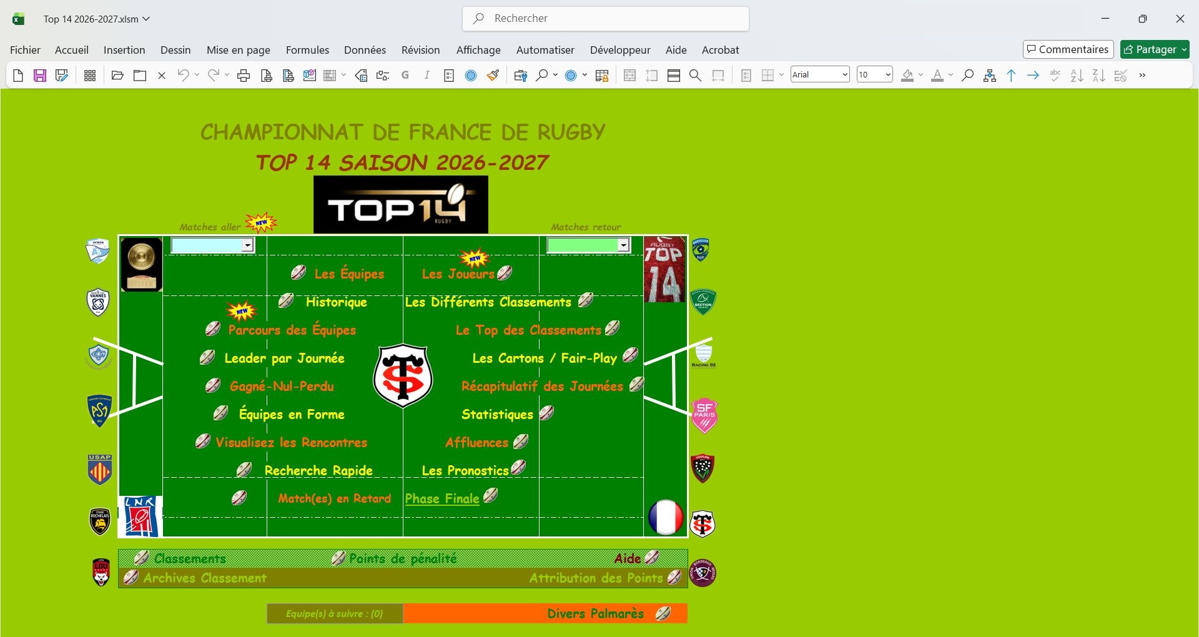1199x637 pixels.
Task: Open the file name dropdown in title bar
Action: (146, 19)
